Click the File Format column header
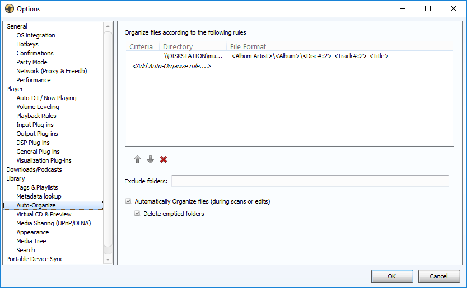This screenshot has width=467, height=288. click(x=248, y=47)
